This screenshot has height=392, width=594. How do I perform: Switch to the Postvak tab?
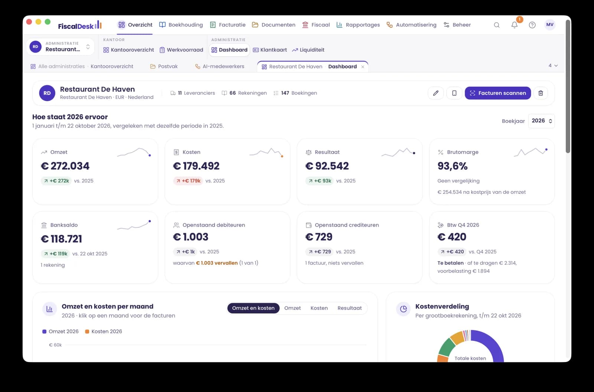point(164,67)
